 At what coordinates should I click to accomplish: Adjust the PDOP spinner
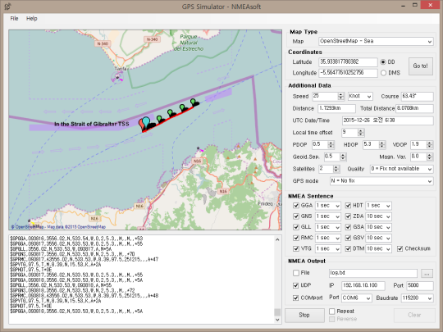pos(331,145)
